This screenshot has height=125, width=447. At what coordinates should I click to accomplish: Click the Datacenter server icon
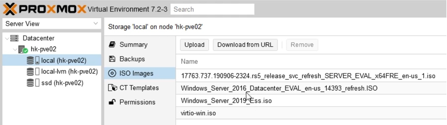pos(15,38)
